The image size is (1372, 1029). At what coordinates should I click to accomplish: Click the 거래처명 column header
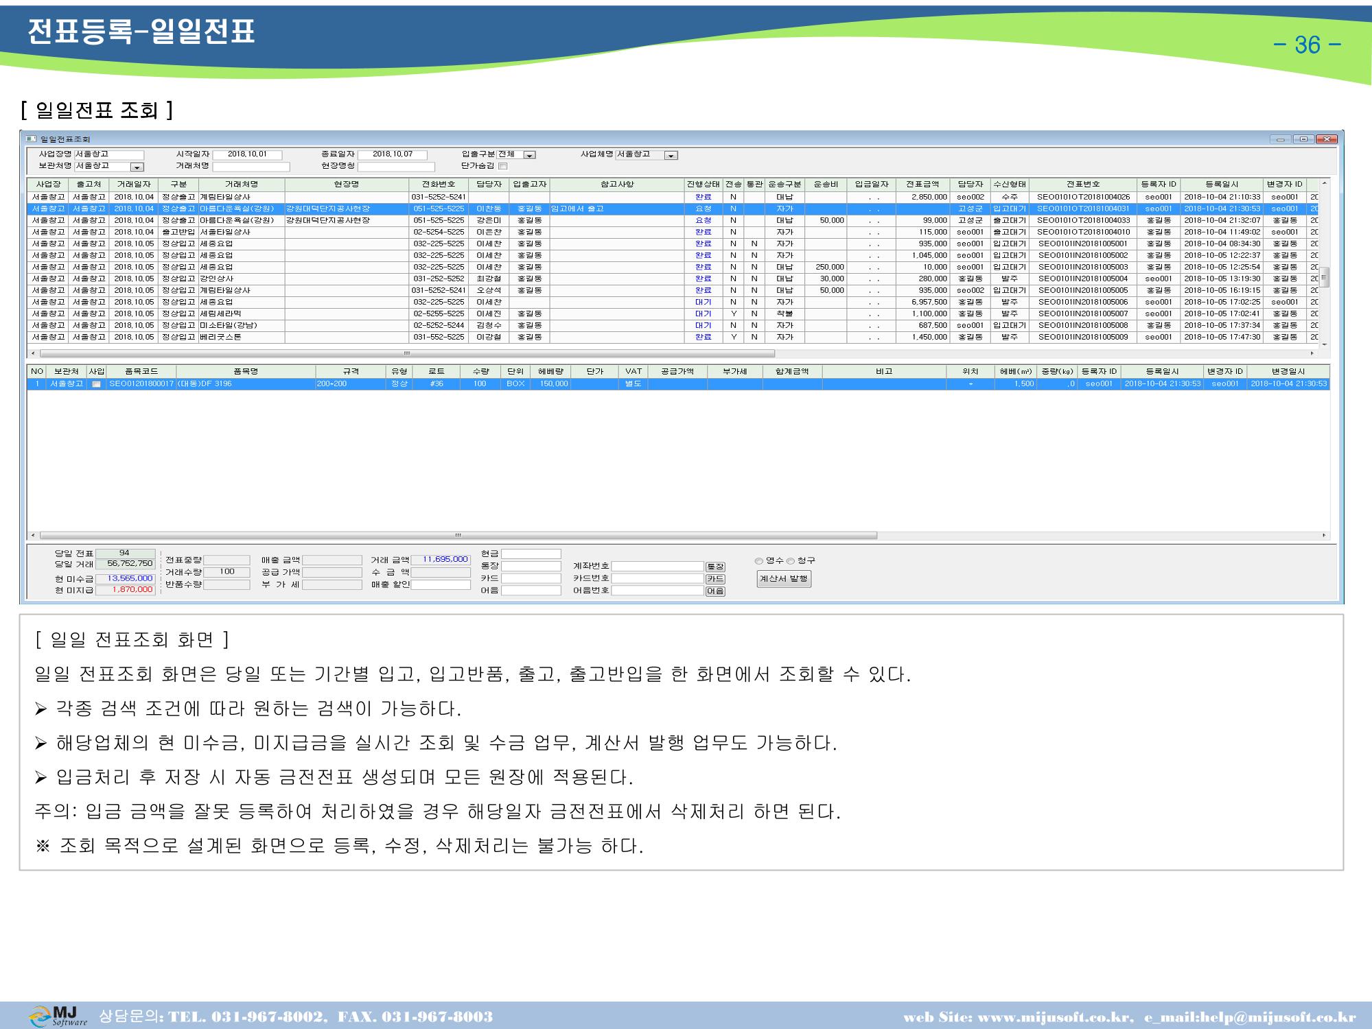click(242, 185)
